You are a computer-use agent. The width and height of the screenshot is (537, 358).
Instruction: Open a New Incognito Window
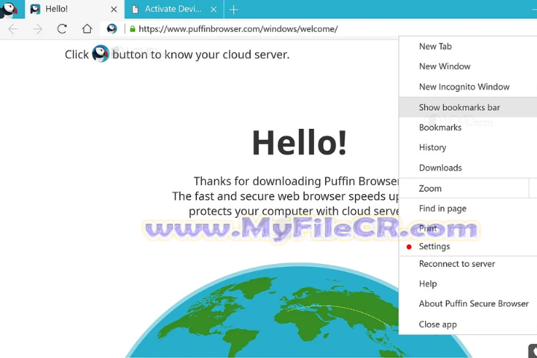click(x=468, y=87)
